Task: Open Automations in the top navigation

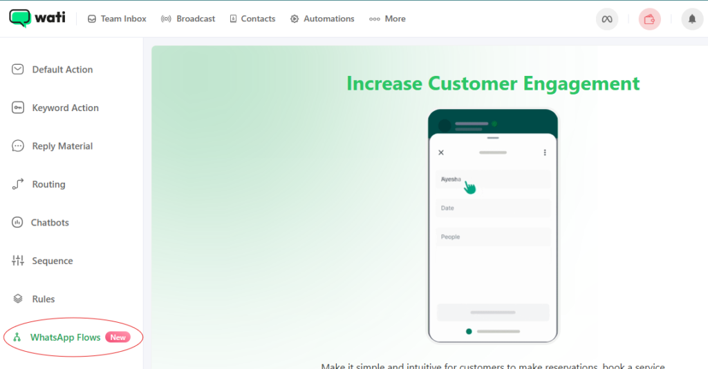Action: pos(322,19)
